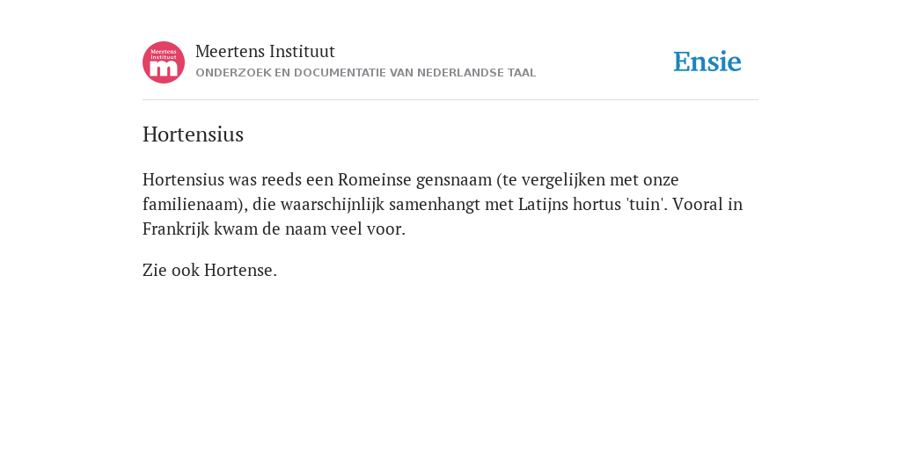Click the word 'Latijns' before hortus
The height and width of the screenshot is (450, 901).
click(543, 204)
